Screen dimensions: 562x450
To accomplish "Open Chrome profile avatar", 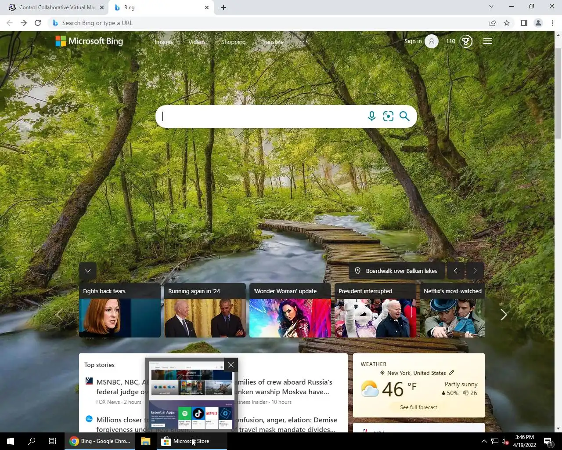I will (538, 23).
